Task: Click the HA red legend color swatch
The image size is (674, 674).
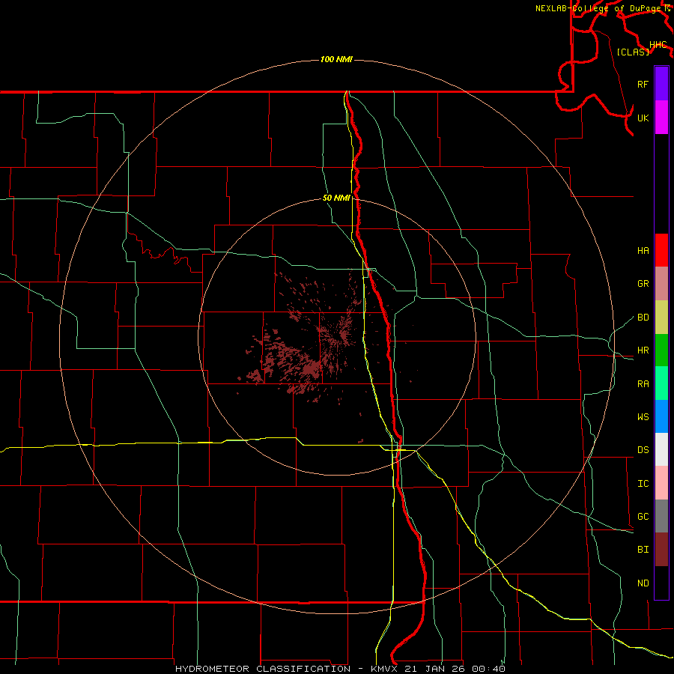Action: 661,250
